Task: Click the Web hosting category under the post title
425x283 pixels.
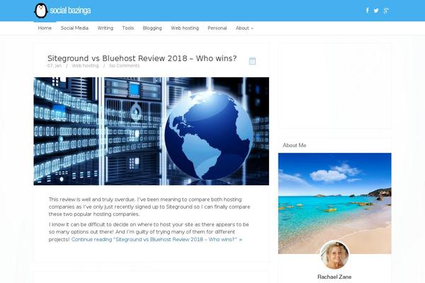Action: pyautogui.click(x=85, y=66)
